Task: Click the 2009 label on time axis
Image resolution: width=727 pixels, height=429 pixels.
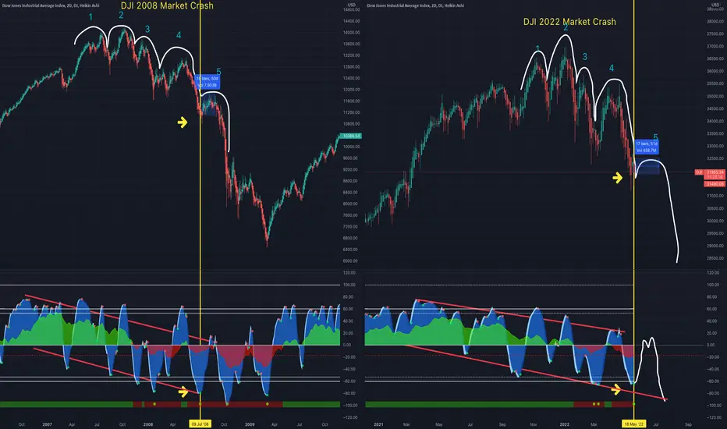Action: tap(250, 424)
